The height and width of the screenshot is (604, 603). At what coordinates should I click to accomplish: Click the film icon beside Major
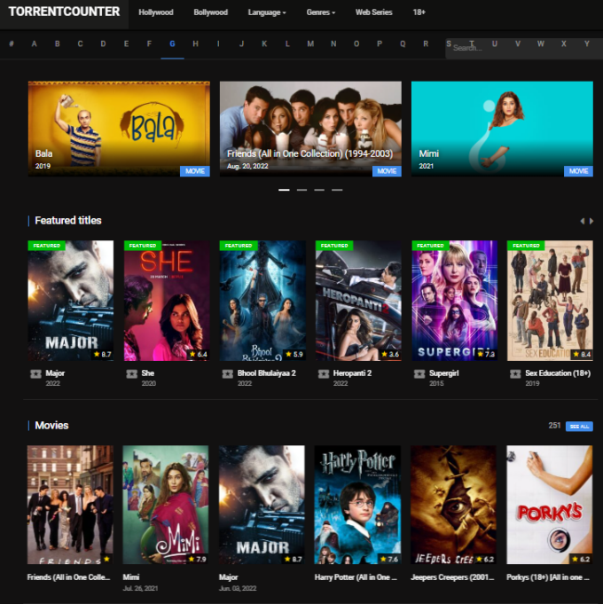tap(35, 373)
